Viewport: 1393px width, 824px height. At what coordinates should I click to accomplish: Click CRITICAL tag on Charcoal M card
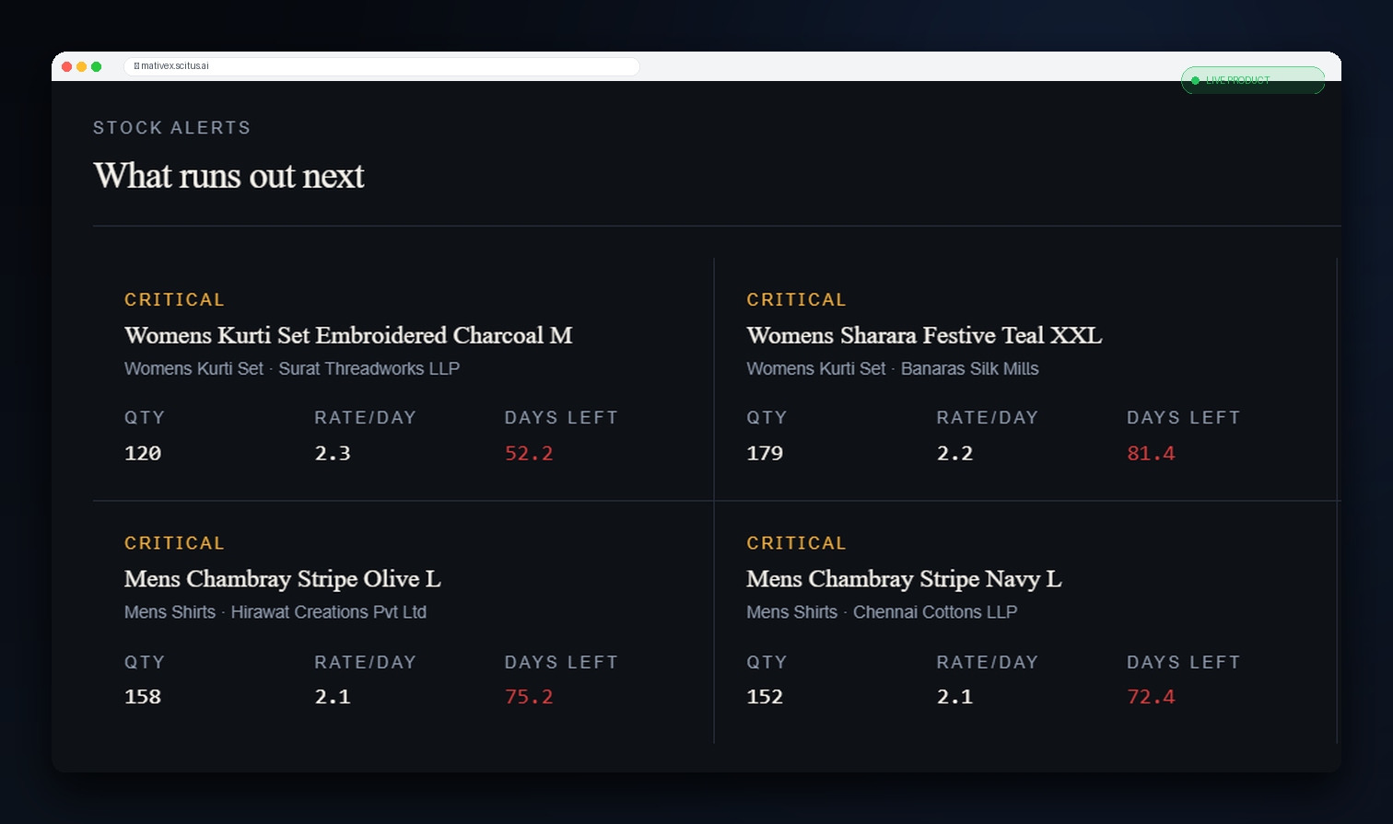click(175, 300)
